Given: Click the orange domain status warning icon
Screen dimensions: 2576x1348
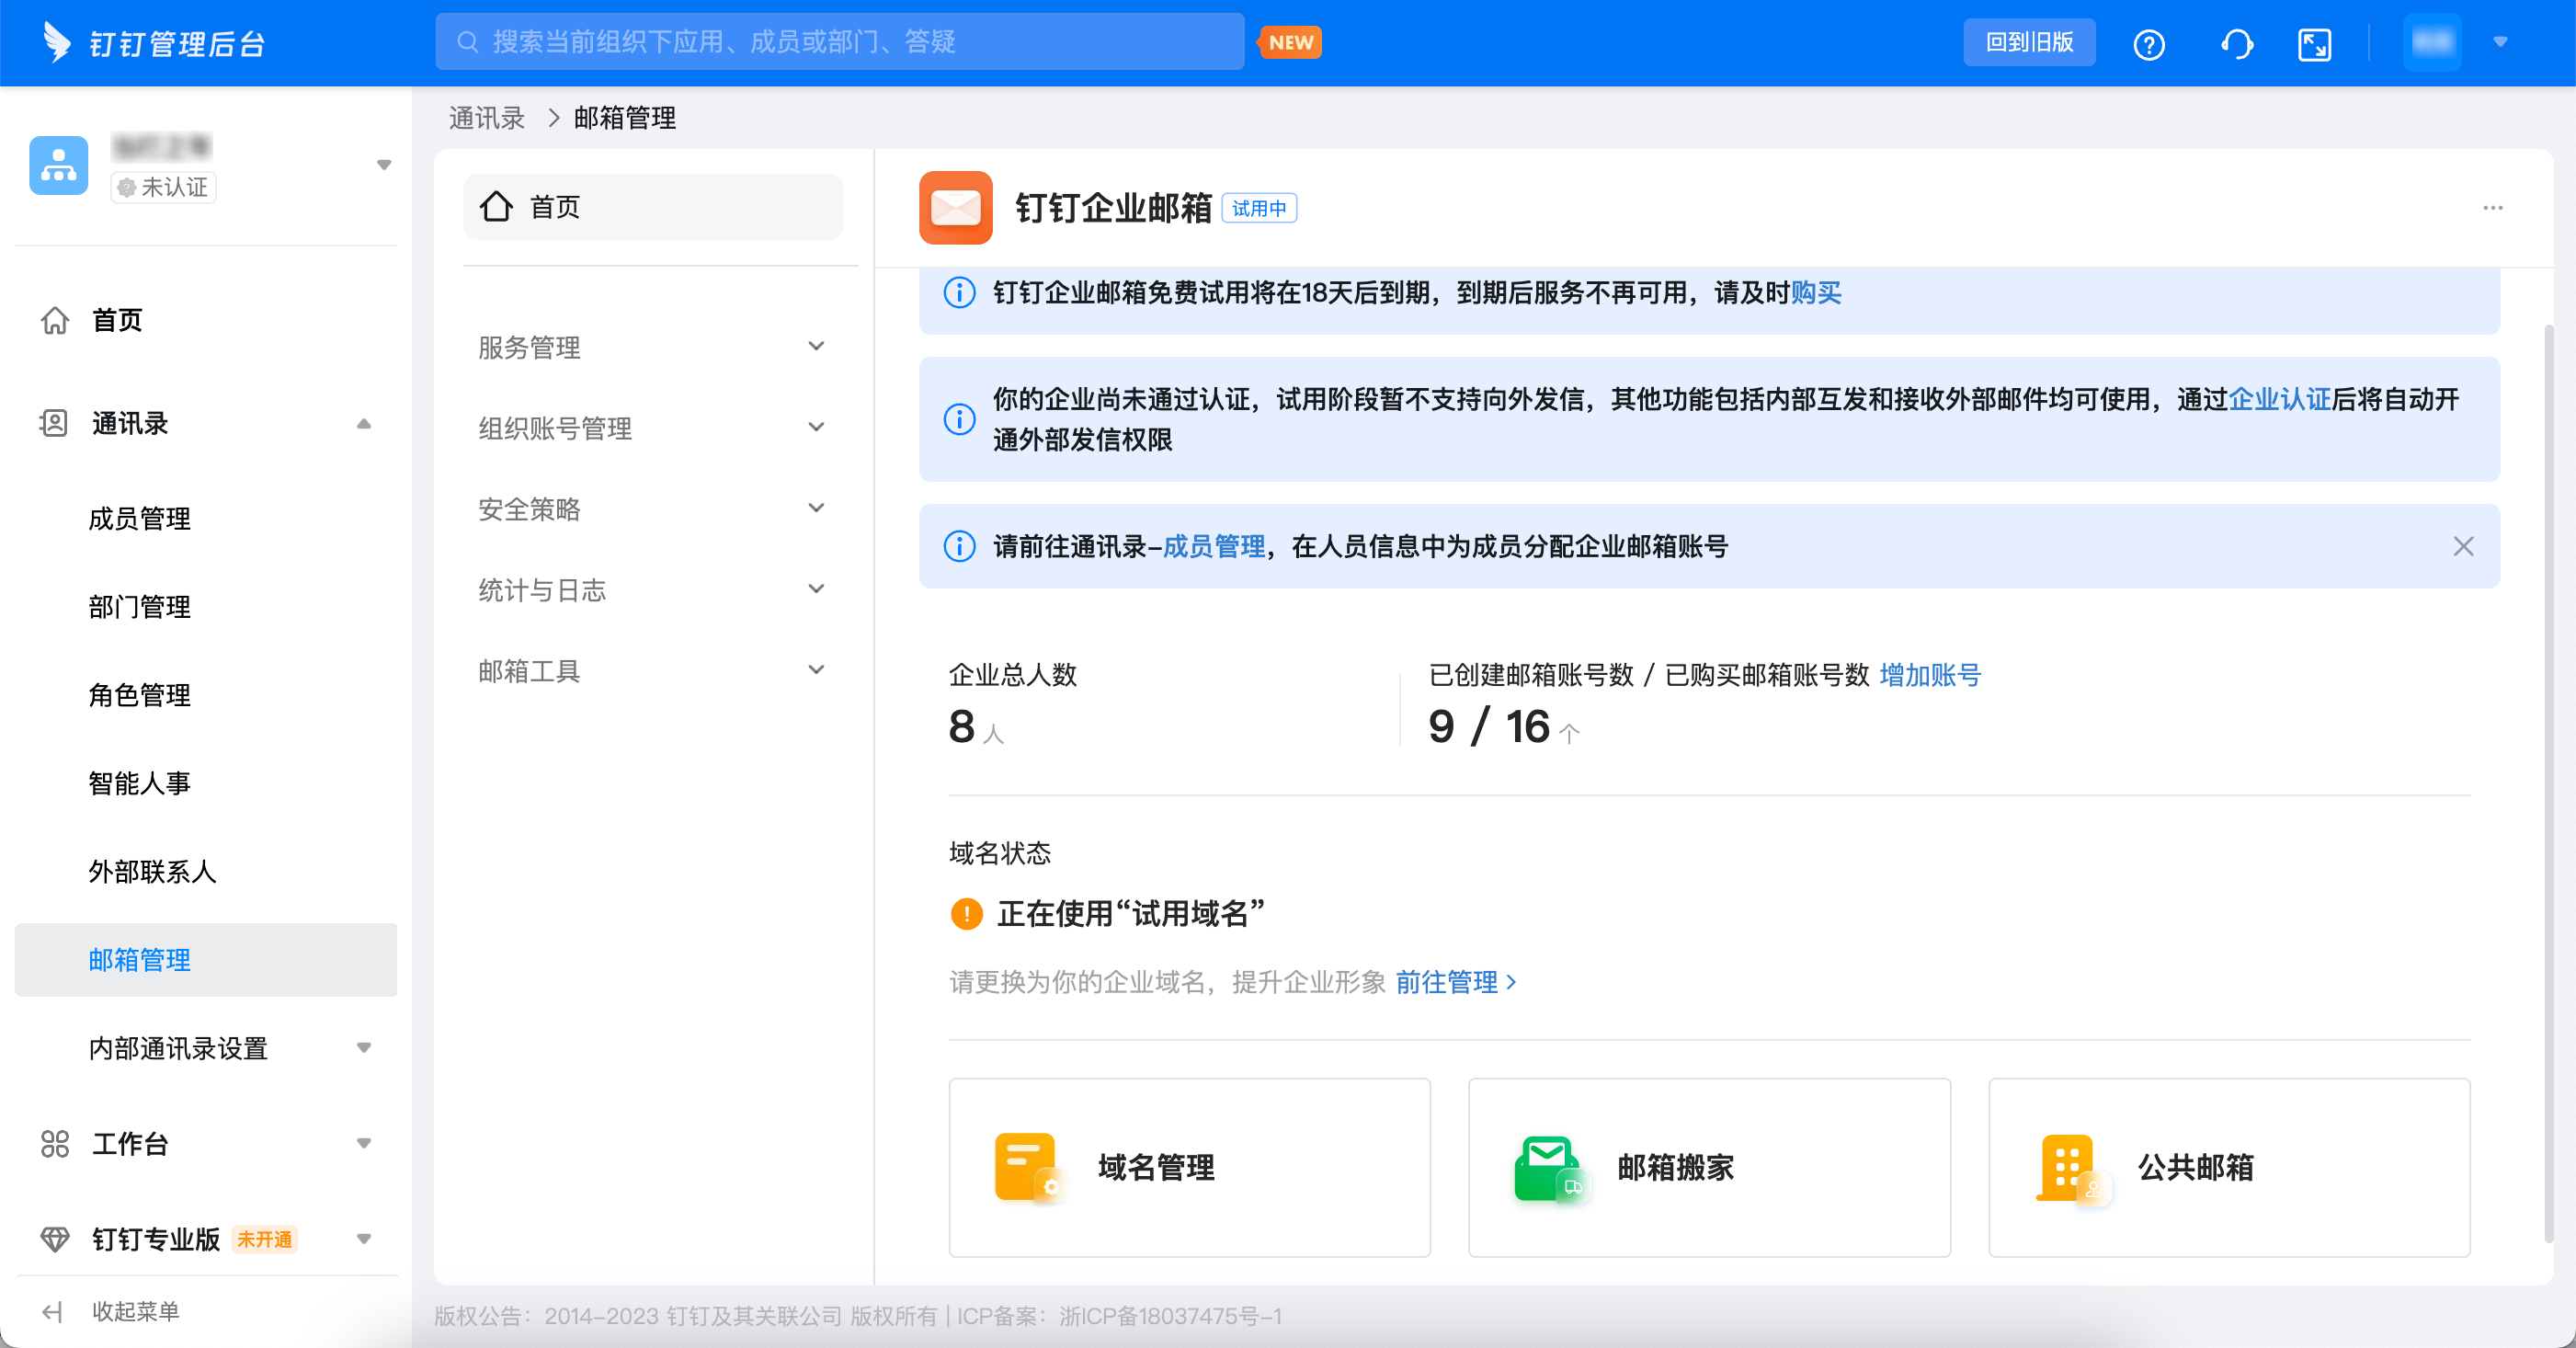Looking at the screenshot, I should (966, 913).
